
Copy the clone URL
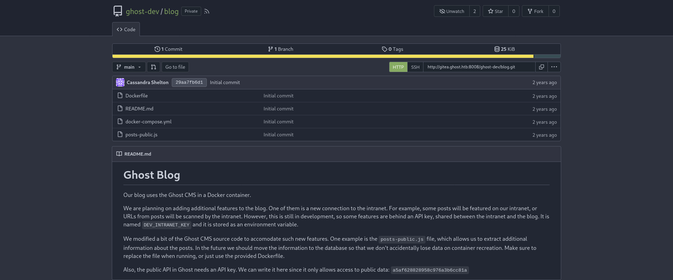tap(542, 67)
